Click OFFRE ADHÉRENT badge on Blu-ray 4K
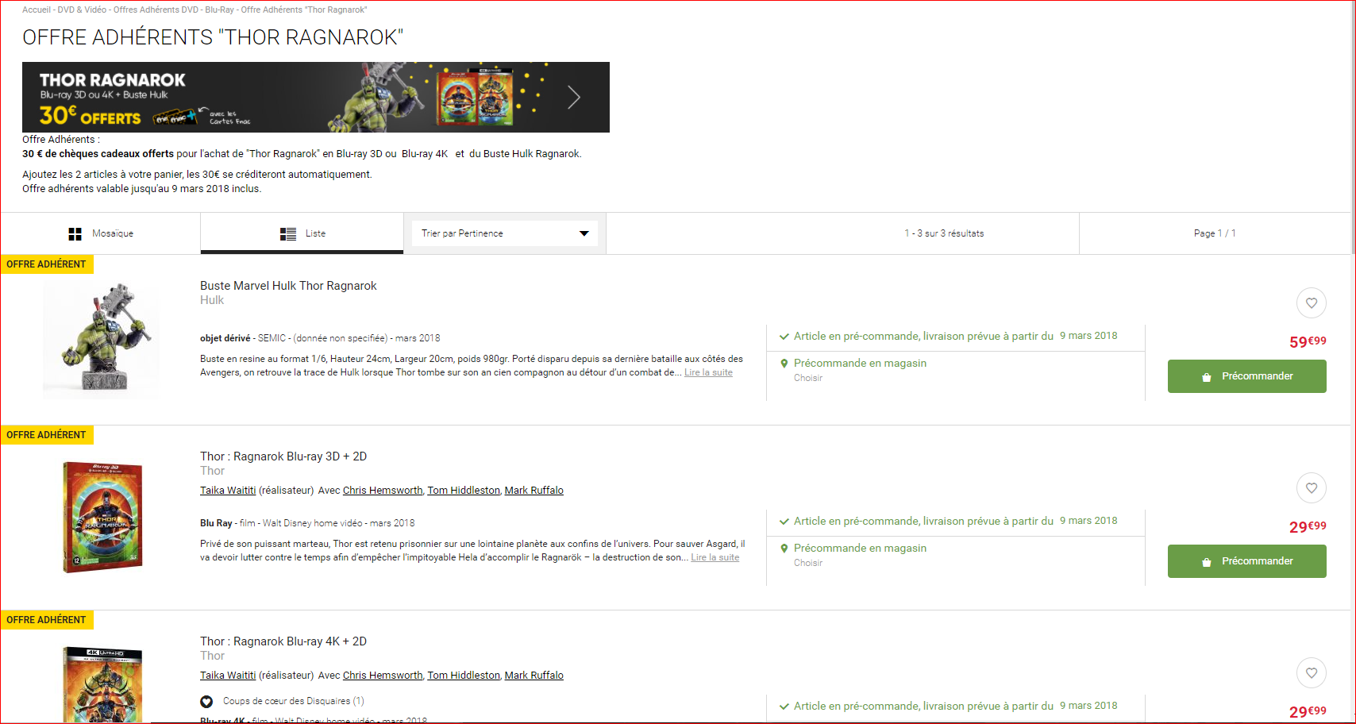The width and height of the screenshot is (1356, 724). point(47,620)
